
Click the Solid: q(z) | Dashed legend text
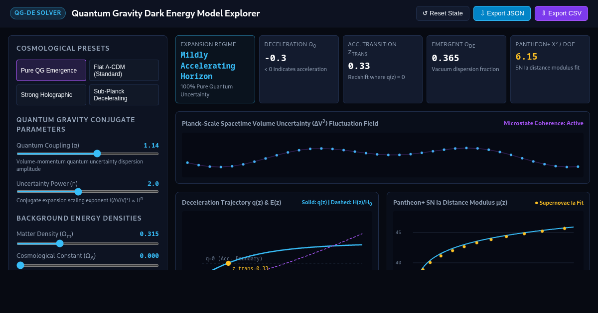tap(337, 203)
